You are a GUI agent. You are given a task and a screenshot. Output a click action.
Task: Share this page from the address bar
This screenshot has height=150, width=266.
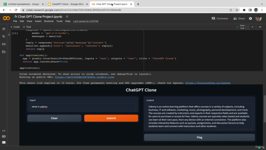231,10
